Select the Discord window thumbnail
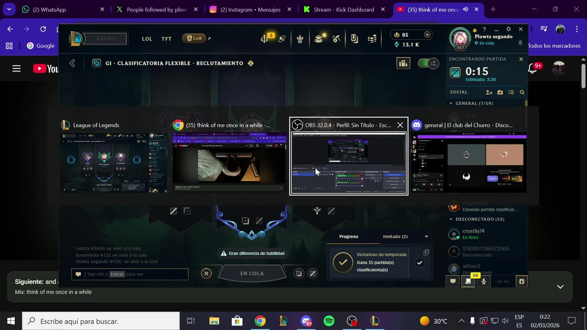 [469, 162]
